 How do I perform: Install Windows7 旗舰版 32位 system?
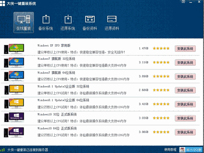(x=185, y=62)
